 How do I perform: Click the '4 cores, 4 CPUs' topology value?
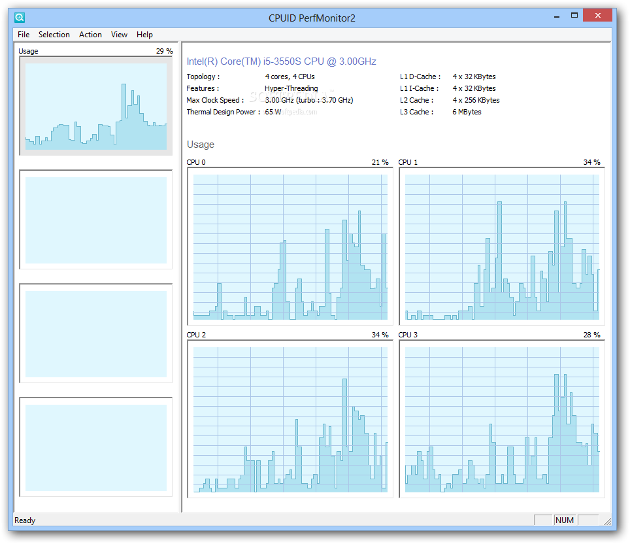point(290,76)
